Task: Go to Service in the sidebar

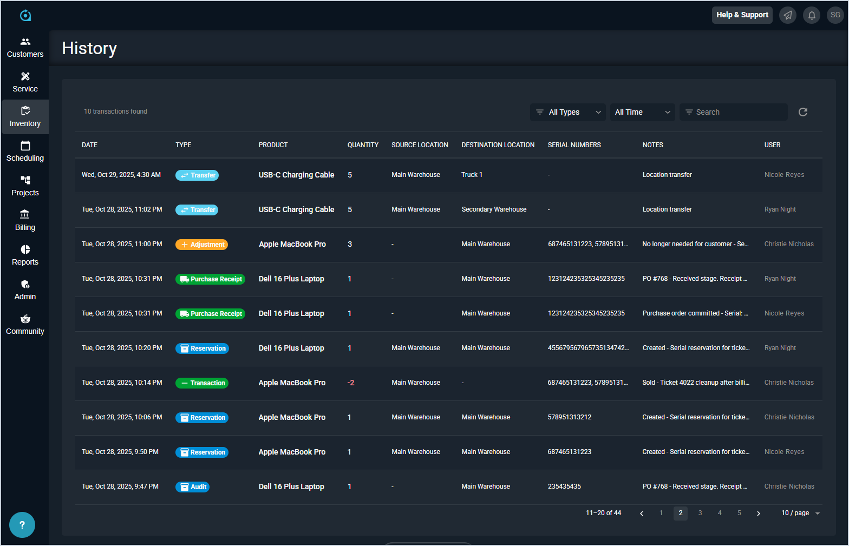Action: pyautogui.click(x=25, y=82)
